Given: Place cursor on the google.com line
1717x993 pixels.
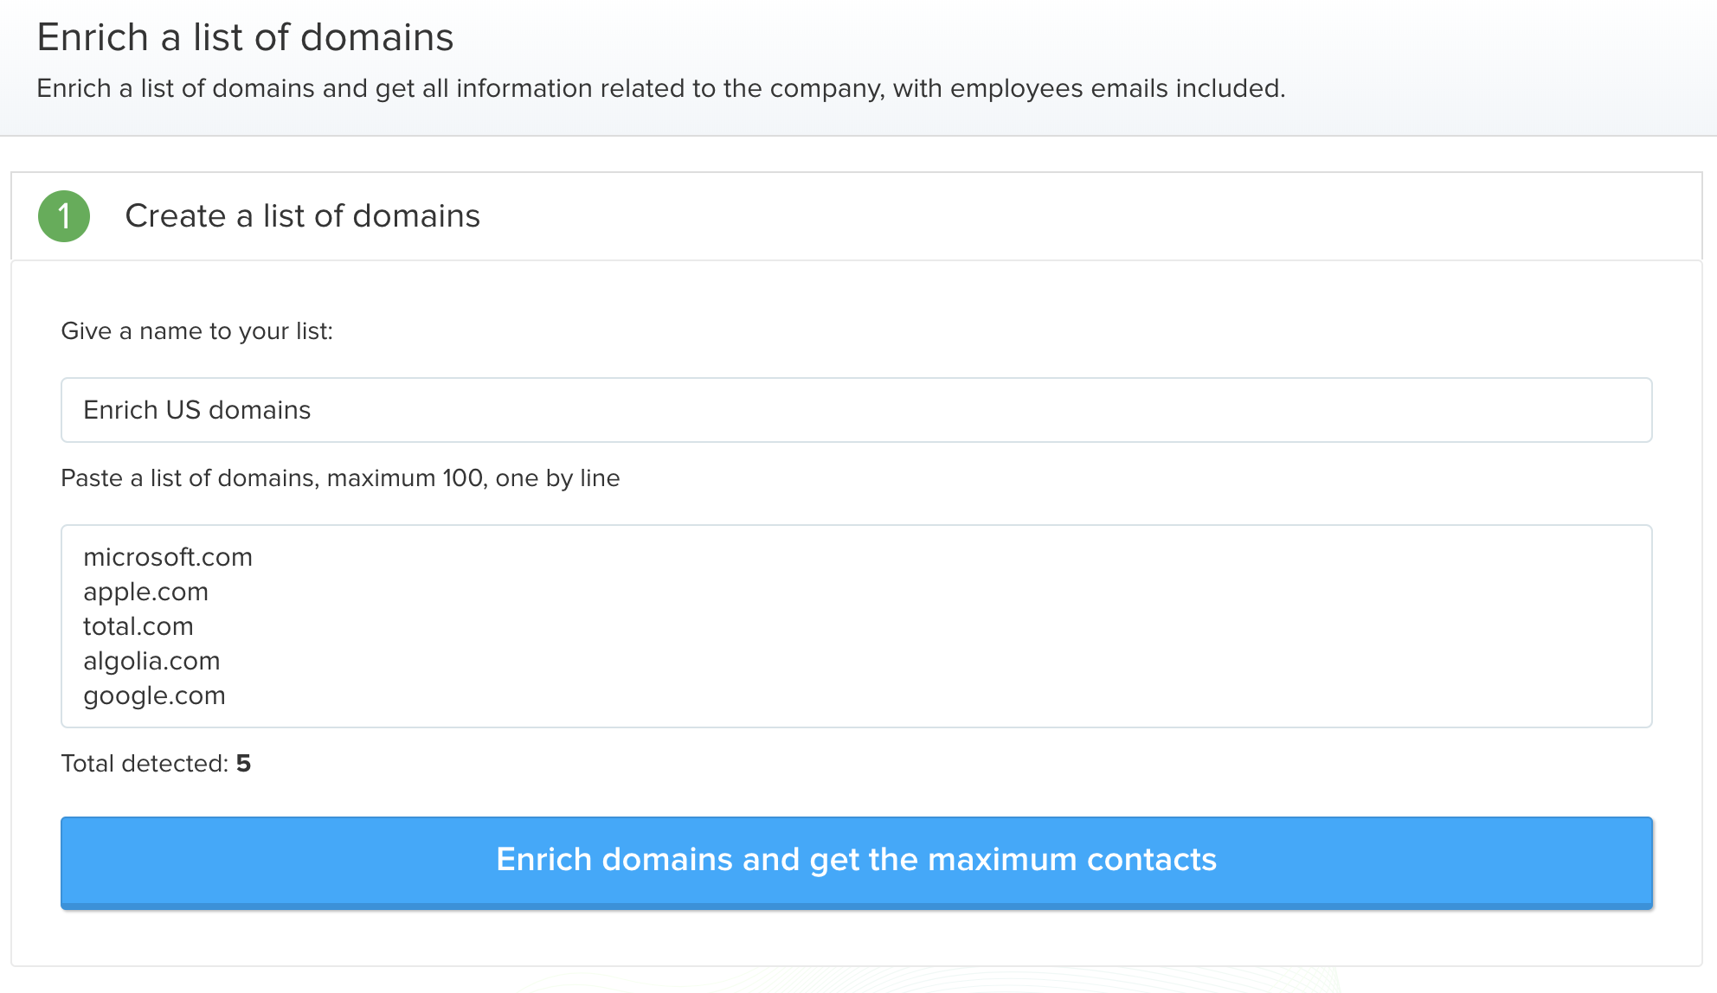Looking at the screenshot, I should 154,696.
